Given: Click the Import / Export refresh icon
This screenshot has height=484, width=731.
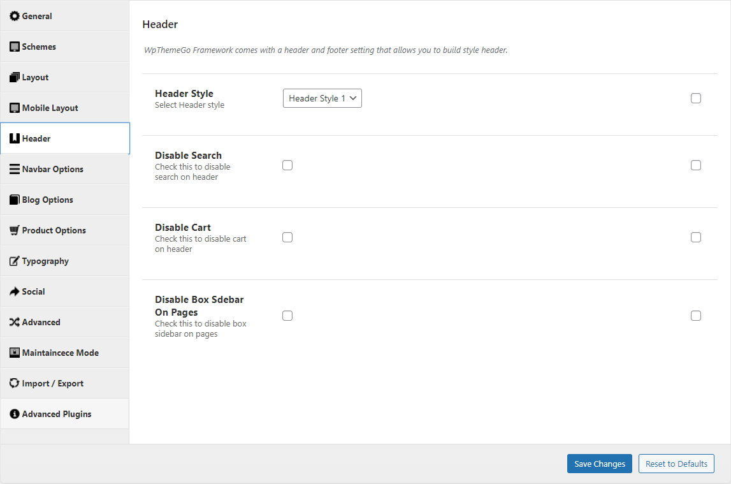Looking at the screenshot, I should coord(15,383).
